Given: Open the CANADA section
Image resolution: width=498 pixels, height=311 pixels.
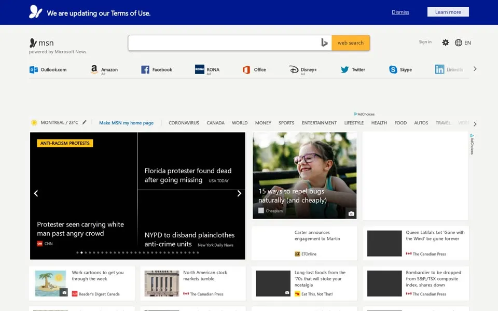Looking at the screenshot, I should (215, 123).
